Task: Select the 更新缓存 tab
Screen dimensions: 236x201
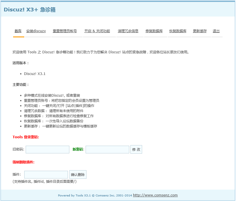Action: [x=200, y=31]
